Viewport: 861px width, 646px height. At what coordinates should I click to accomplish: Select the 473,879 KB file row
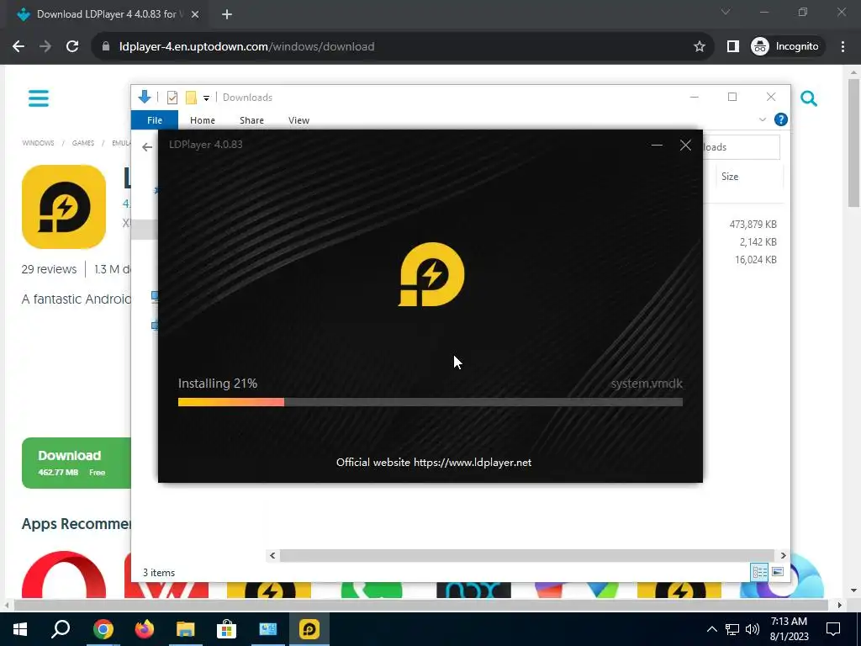(x=753, y=224)
